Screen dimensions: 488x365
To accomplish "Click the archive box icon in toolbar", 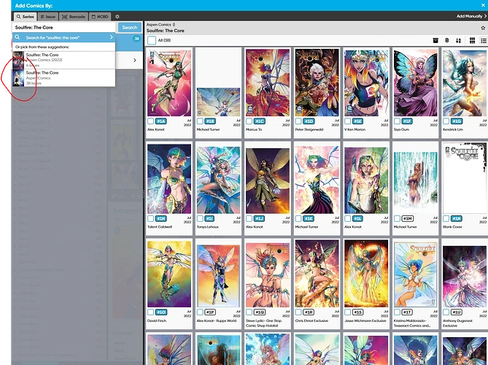I will coord(435,40).
